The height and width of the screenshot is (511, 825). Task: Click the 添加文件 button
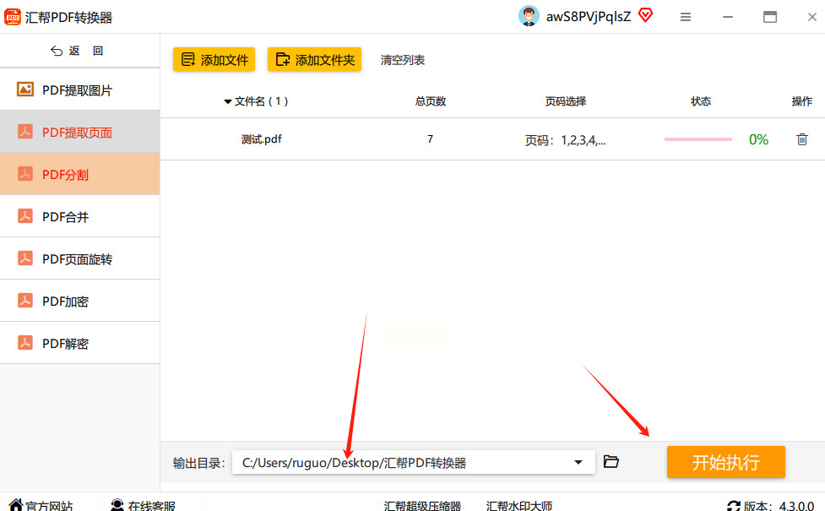(214, 59)
